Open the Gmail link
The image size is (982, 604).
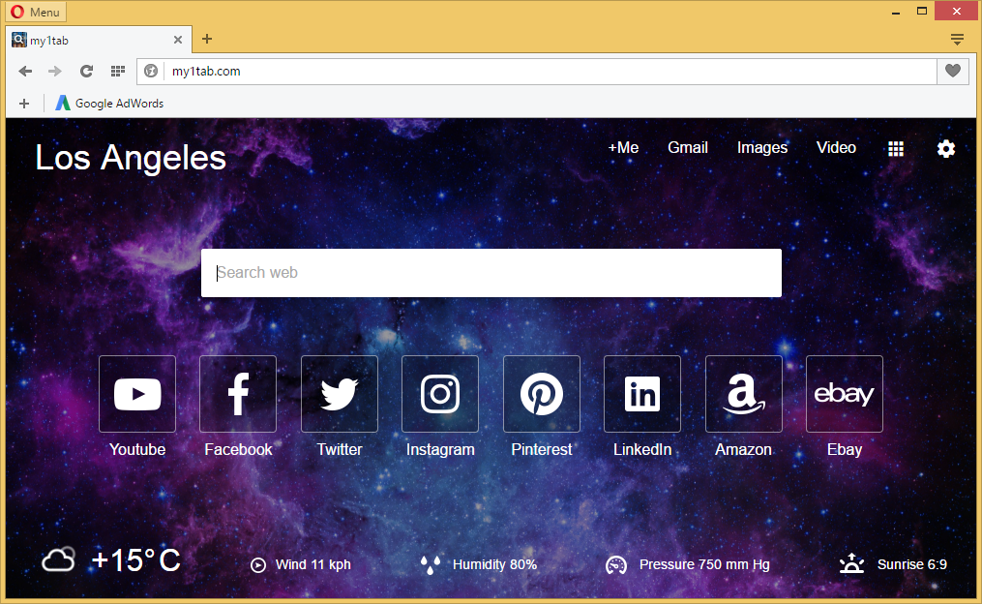688,148
